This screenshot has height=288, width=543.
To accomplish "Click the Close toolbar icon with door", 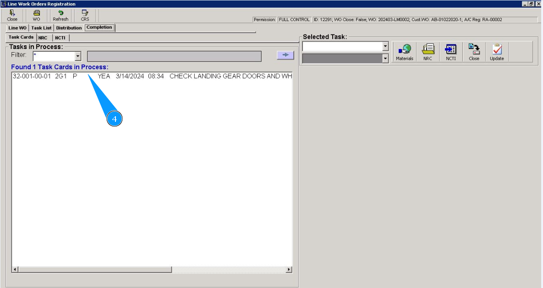I will [12, 16].
